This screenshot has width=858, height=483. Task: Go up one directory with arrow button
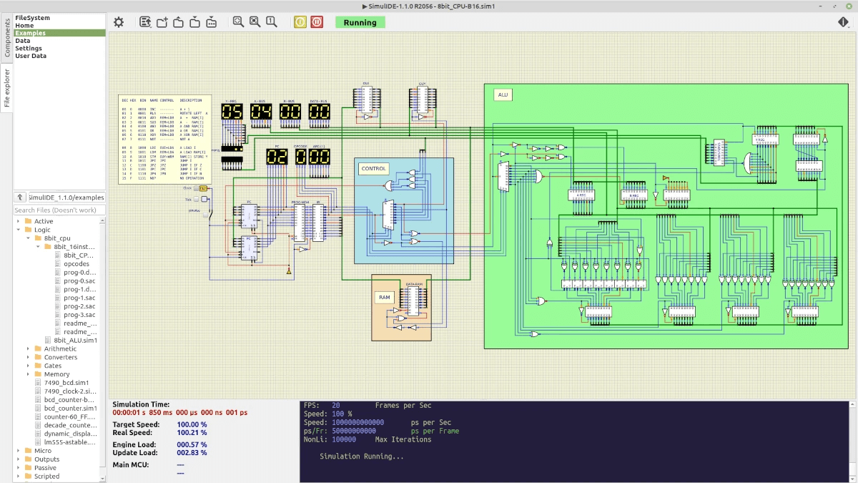(20, 197)
